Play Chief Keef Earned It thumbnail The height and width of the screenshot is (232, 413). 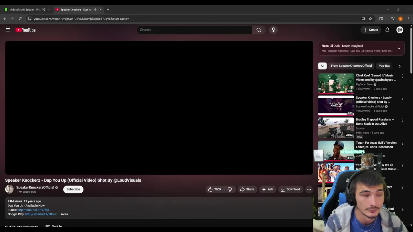pos(336,83)
